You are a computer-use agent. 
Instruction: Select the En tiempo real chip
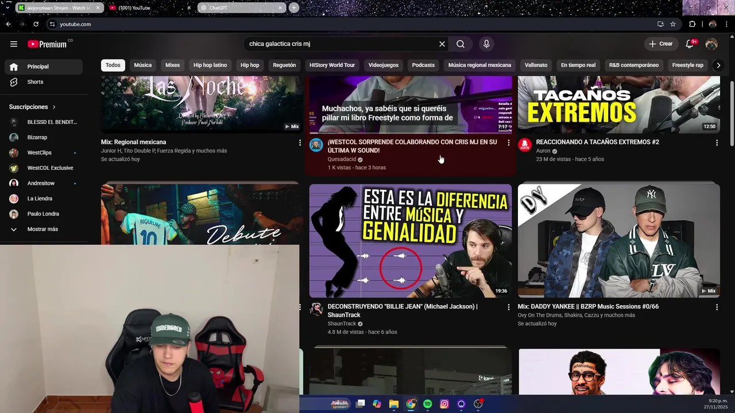click(578, 65)
